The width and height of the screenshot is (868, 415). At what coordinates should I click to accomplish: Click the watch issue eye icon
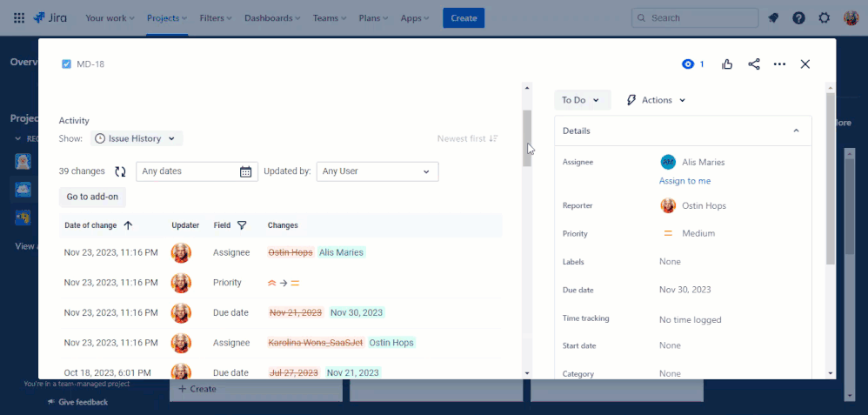coord(688,64)
